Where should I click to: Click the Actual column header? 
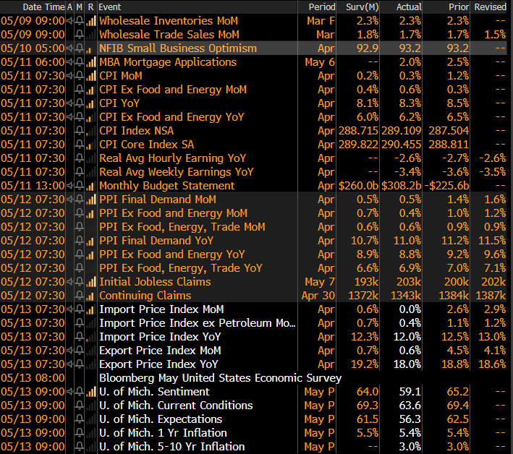(409, 7)
